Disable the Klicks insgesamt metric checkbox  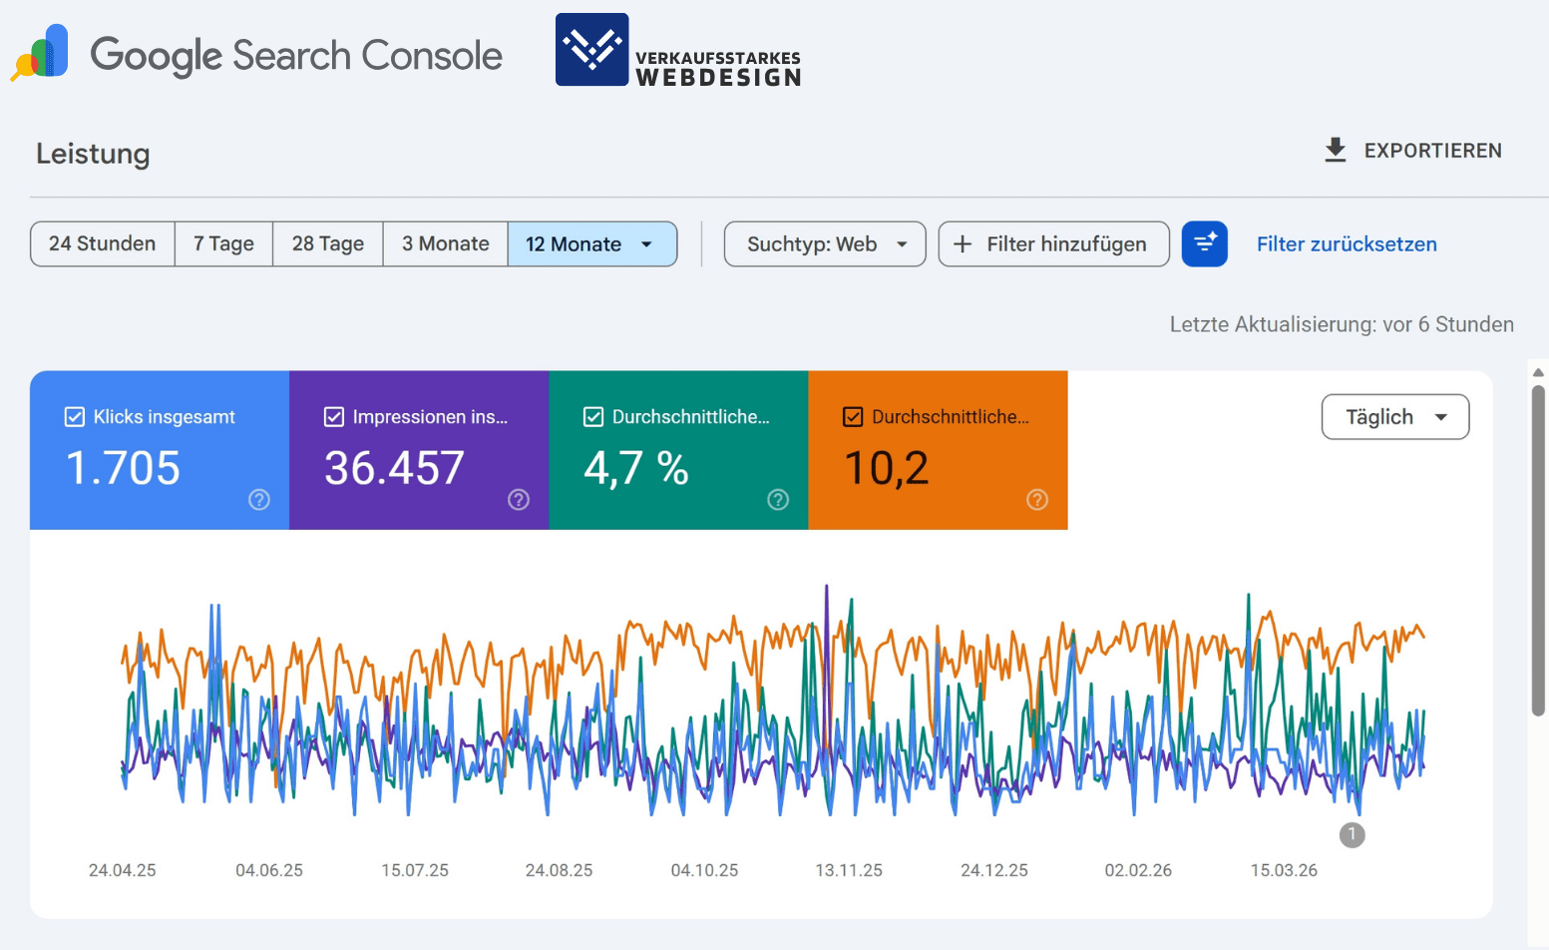(x=74, y=416)
